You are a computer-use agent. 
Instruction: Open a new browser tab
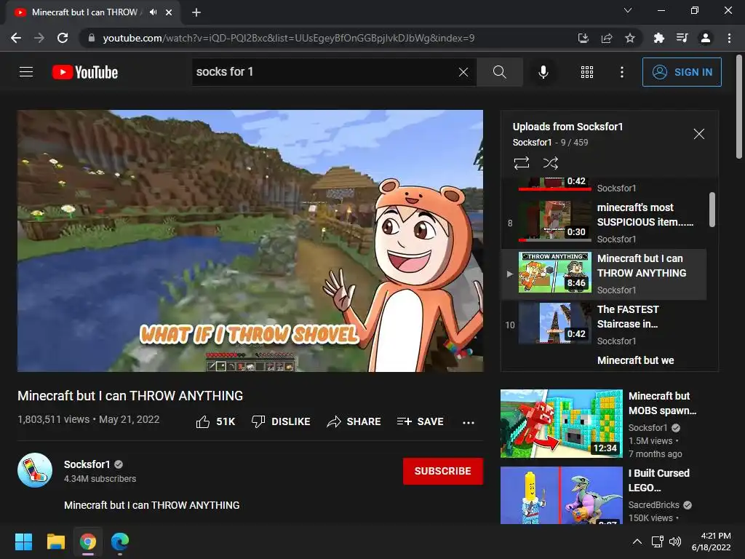[x=196, y=12]
